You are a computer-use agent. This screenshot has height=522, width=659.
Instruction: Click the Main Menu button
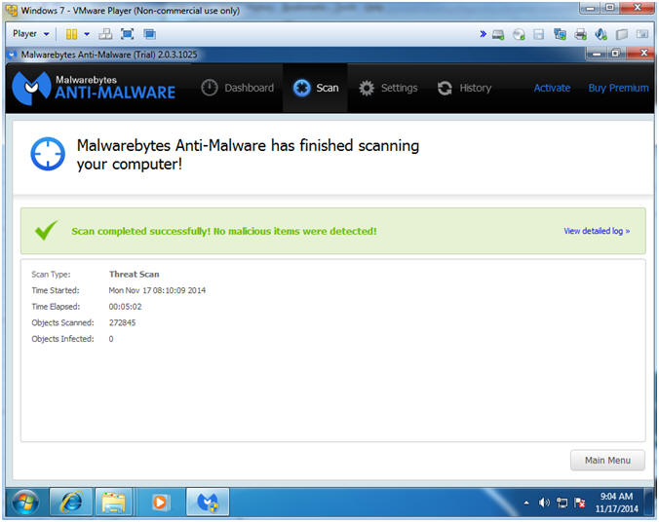607,461
